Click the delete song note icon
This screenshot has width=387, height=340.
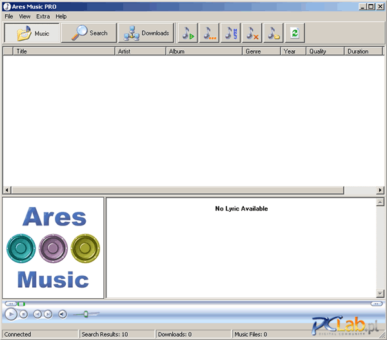(x=252, y=33)
